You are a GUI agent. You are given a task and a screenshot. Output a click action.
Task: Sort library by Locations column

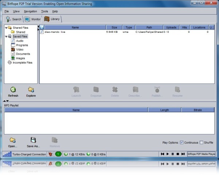click(x=199, y=27)
